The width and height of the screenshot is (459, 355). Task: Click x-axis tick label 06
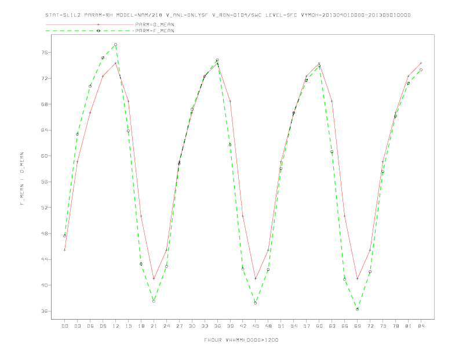[90, 326]
